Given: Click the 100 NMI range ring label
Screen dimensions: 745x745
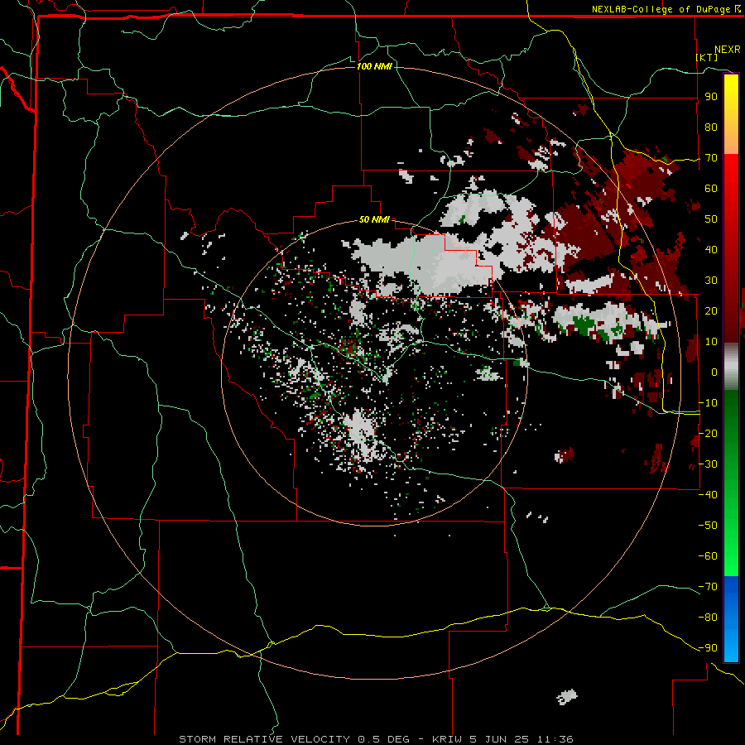Looking at the screenshot, I should (374, 66).
